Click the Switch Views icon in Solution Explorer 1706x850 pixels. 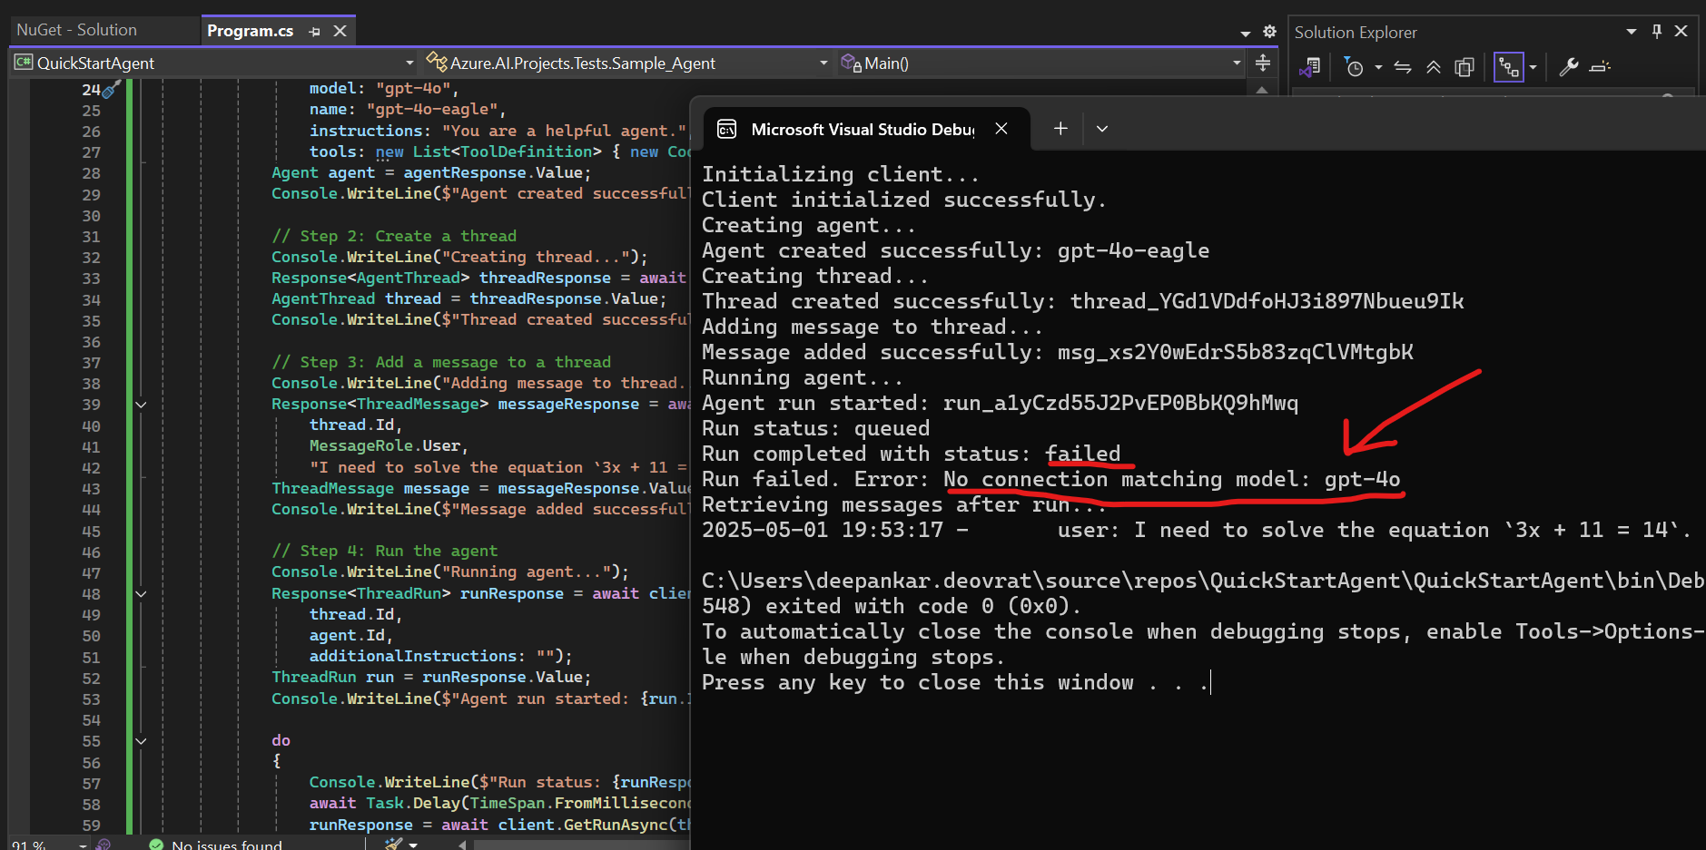[x=1309, y=67]
